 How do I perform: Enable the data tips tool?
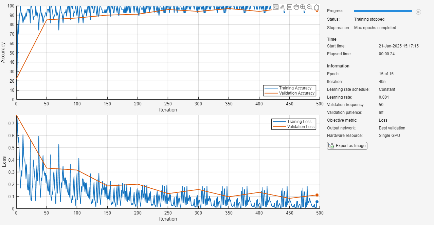pyautogui.click(x=289, y=7)
